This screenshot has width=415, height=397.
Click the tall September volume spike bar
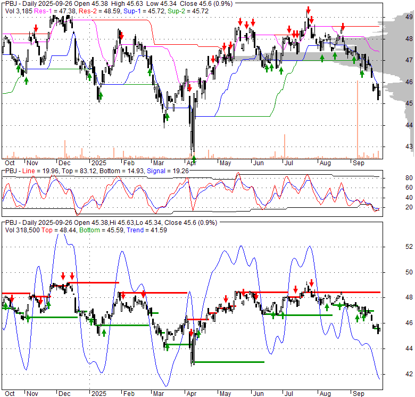[x=358, y=119]
